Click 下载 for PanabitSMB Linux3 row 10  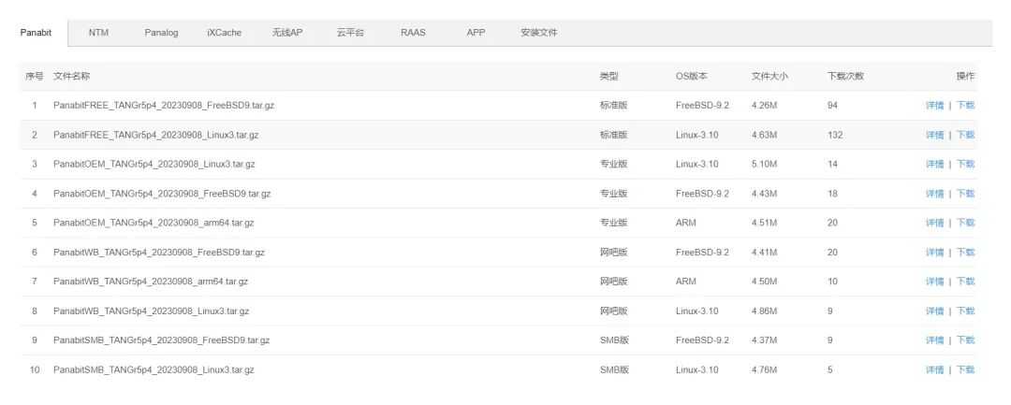[x=965, y=369]
